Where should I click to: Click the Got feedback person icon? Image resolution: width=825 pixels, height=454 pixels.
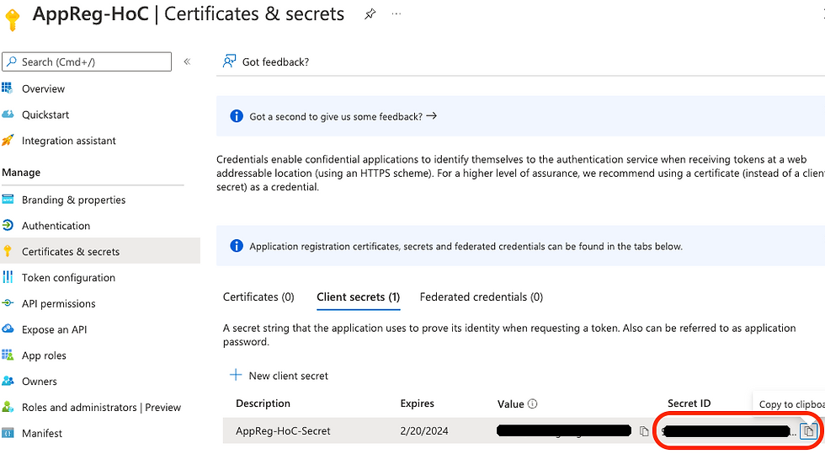pos(229,61)
